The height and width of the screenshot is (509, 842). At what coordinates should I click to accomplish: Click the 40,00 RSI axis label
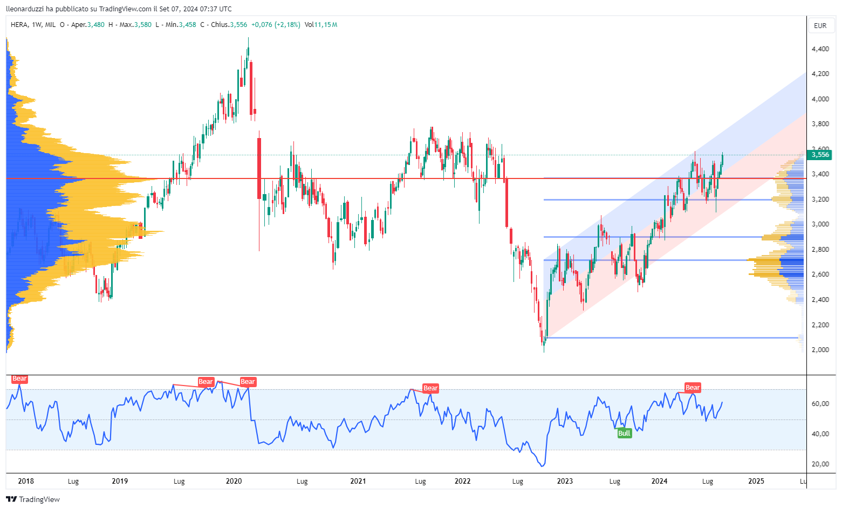[820, 434]
